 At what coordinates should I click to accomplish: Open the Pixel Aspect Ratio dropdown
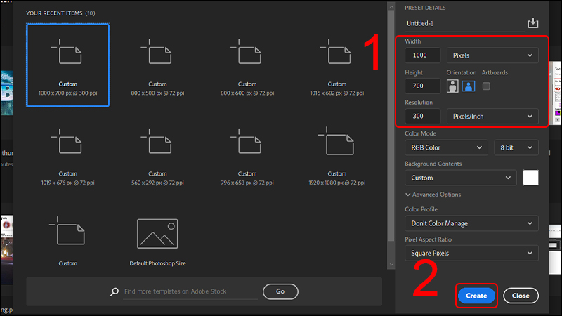pyautogui.click(x=471, y=253)
